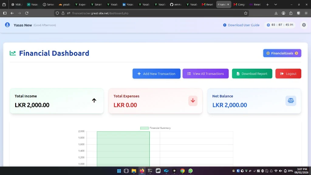Click the Total Expenses amount LKR 0.00

125,105
